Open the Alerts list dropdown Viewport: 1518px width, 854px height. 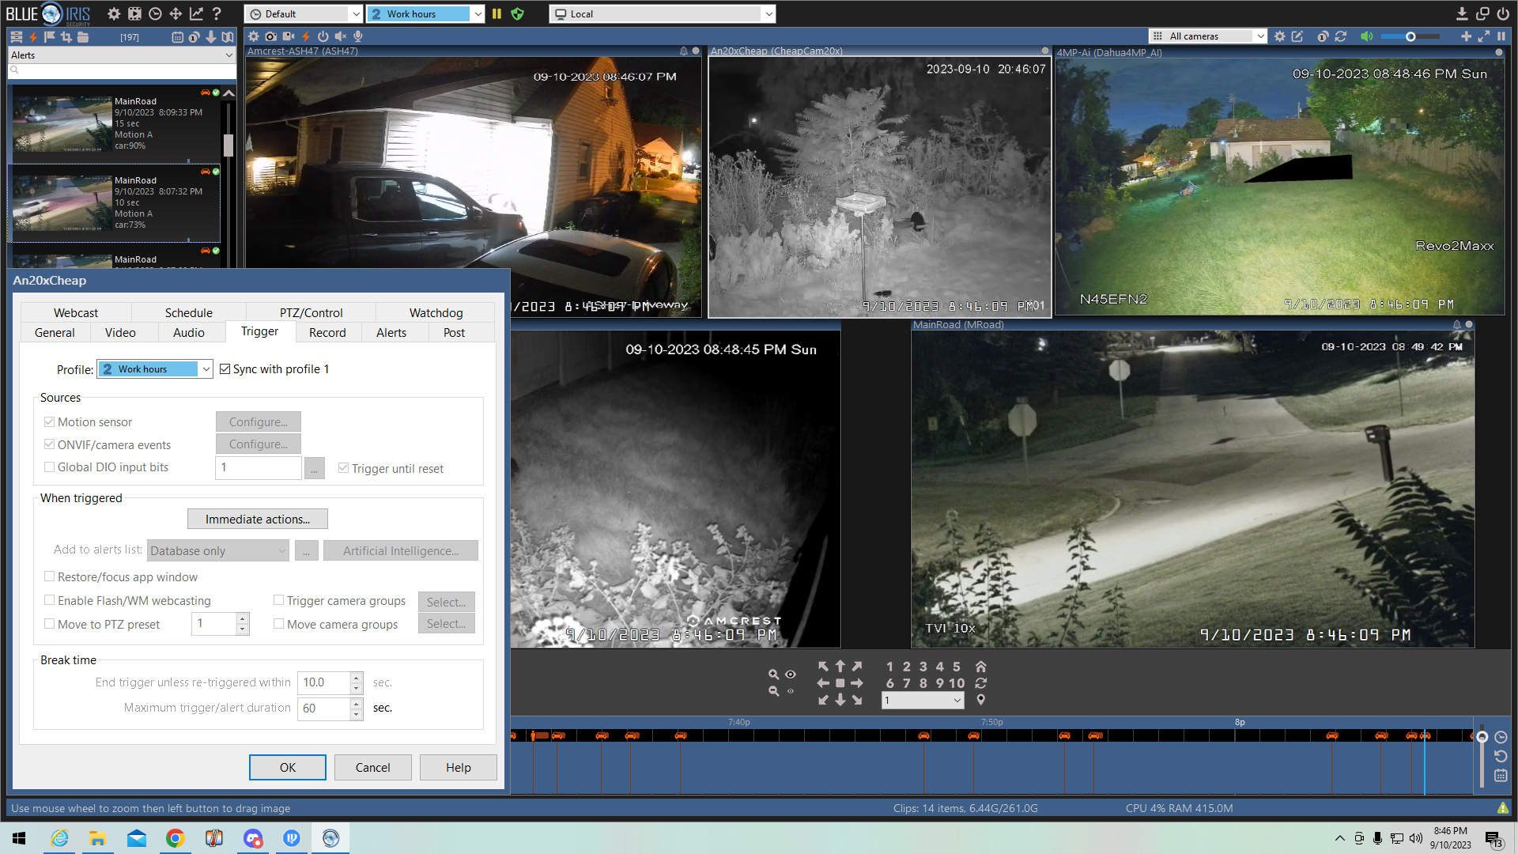[122, 55]
